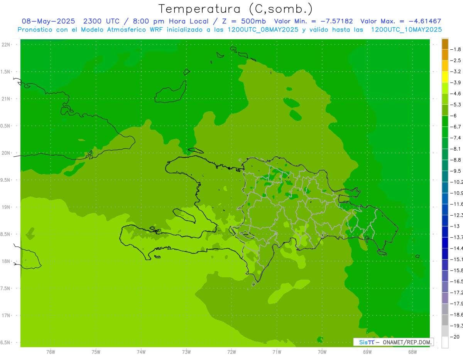Click the '21N' latitude axis label
Image resolution: width=463 pixels, height=357 pixels.
click(6, 99)
